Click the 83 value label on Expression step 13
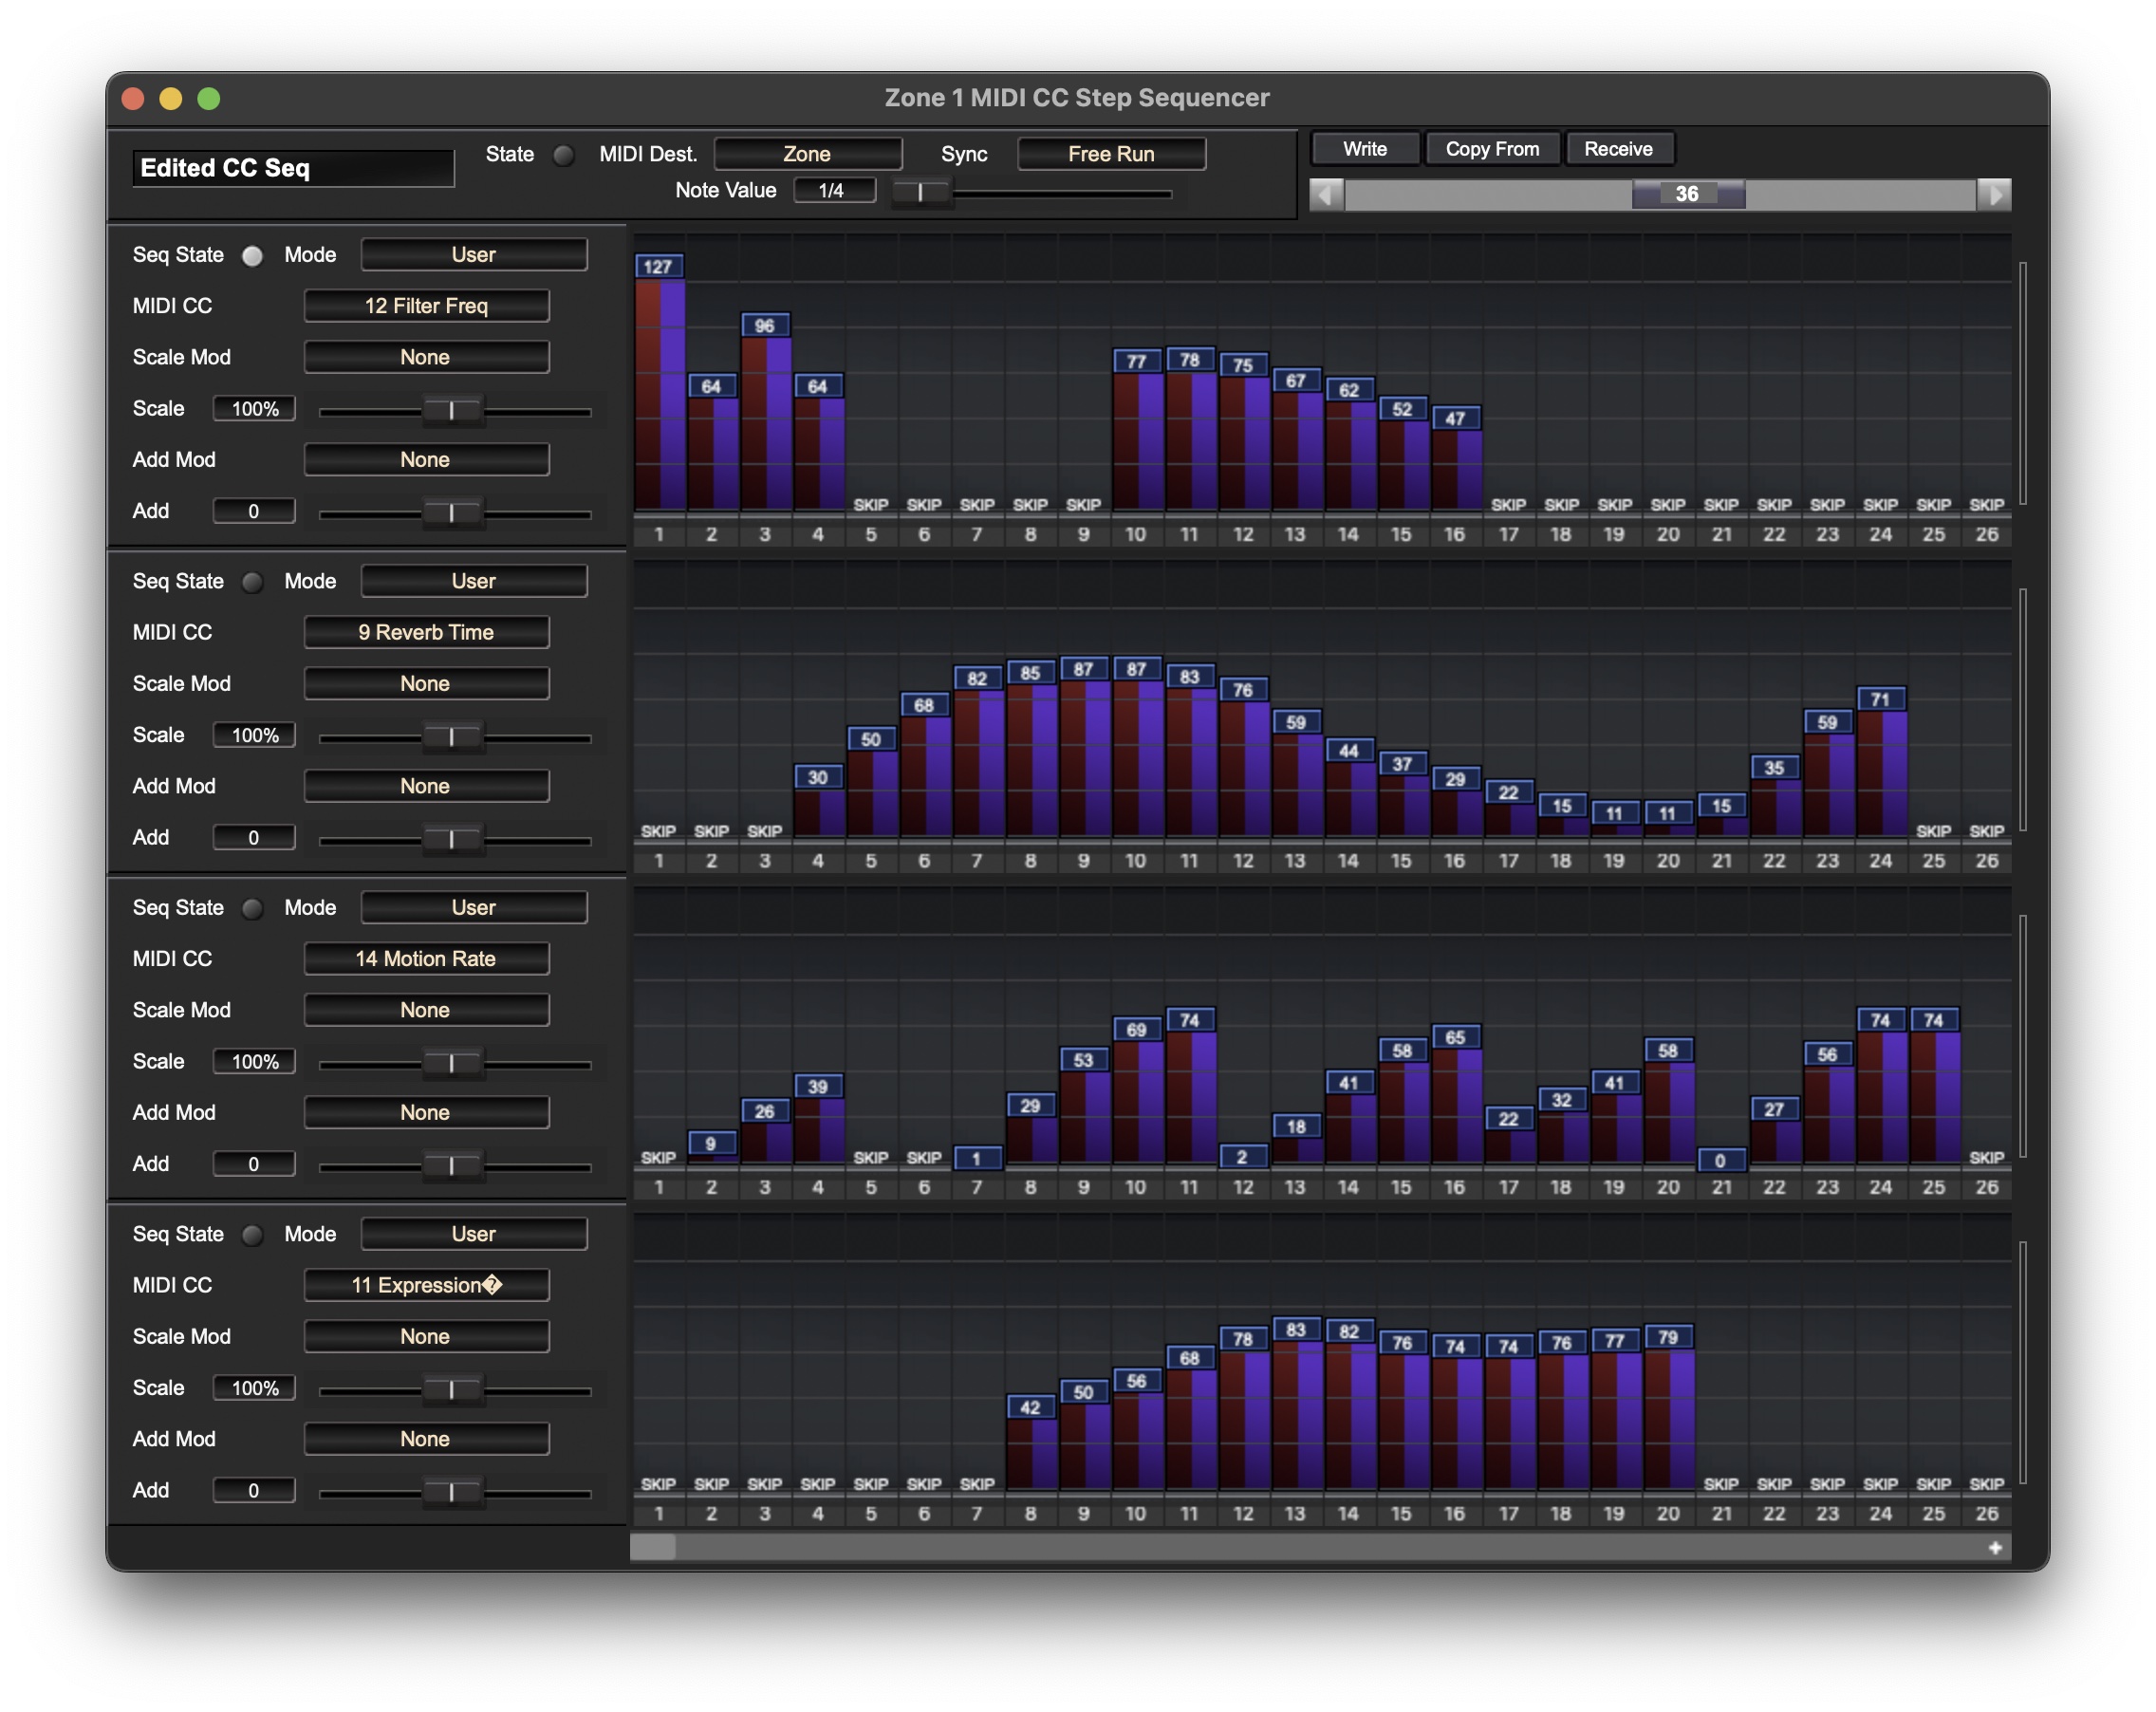The image size is (2156, 1712). [1295, 1330]
